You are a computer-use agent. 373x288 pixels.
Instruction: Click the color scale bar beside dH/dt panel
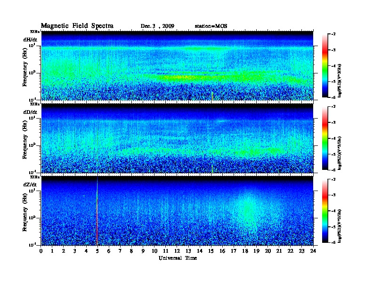pos(325,66)
